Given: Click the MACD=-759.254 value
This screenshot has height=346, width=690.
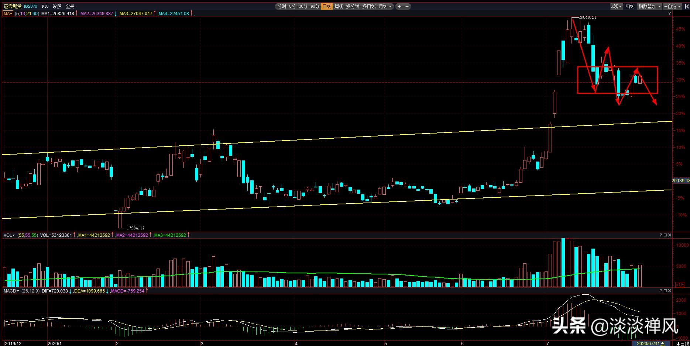Looking at the screenshot, I should click(x=127, y=291).
